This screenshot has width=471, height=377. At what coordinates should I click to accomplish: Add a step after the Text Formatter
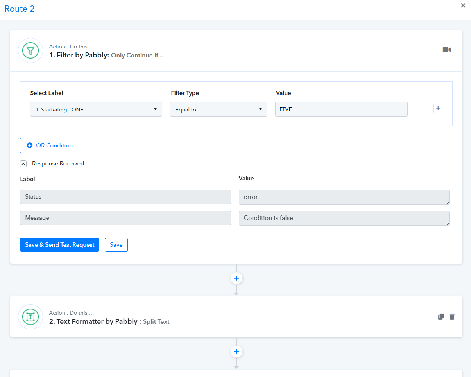click(236, 352)
